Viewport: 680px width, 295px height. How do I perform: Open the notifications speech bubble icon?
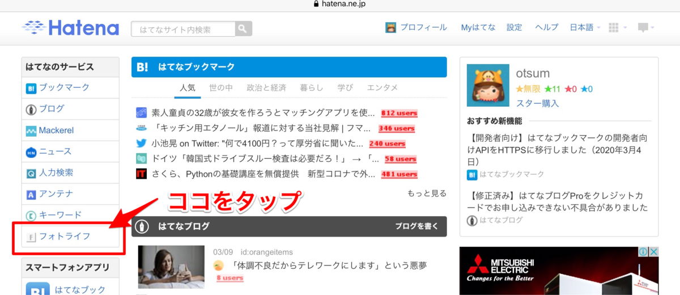point(643,27)
